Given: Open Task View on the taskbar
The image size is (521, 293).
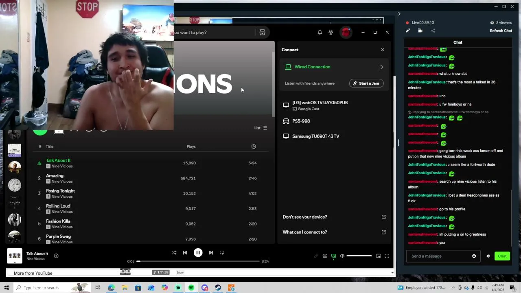Looking at the screenshot, I should pos(98,288).
